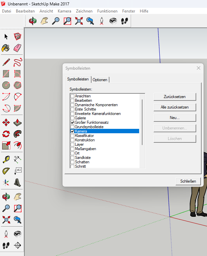Pick the pink Eraser tool
The height and width of the screenshot is (256, 207).
point(18,48)
